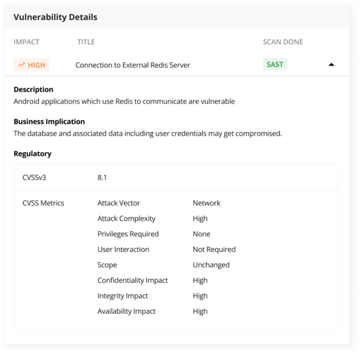360x355 pixels.
Task: Click the HIGH impact badge
Action: (31, 64)
